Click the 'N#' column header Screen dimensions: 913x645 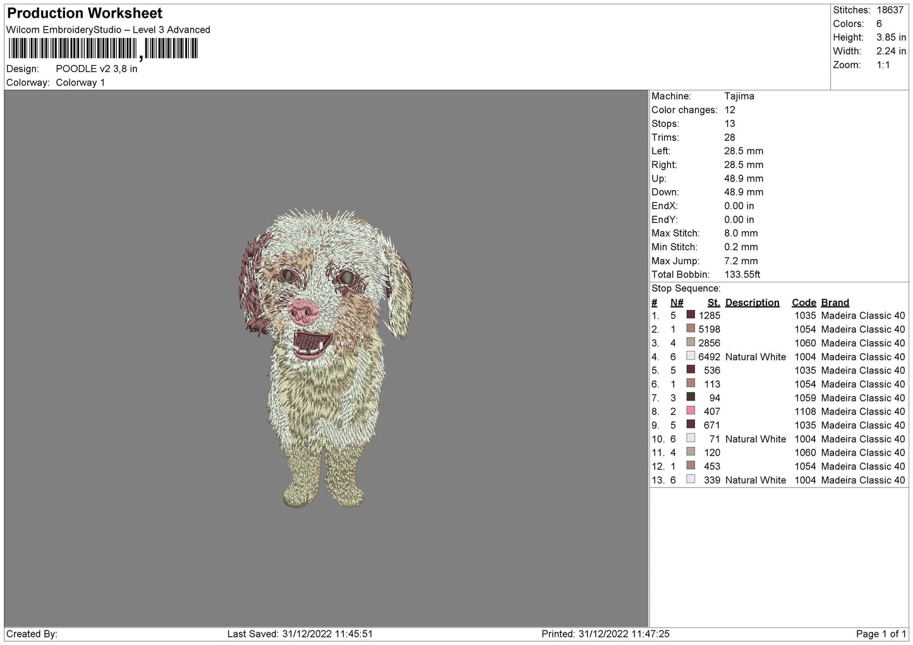click(677, 303)
